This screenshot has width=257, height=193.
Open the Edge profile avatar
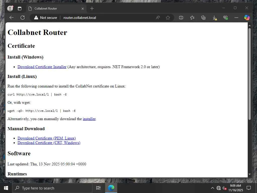click(10, 8)
